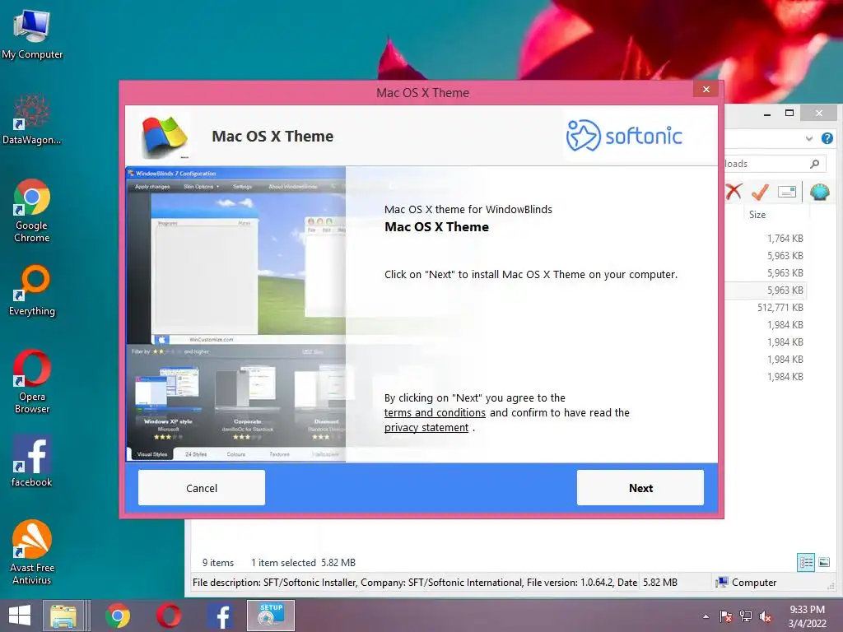
Task: Open Chrome from the taskbar
Action: click(x=118, y=616)
